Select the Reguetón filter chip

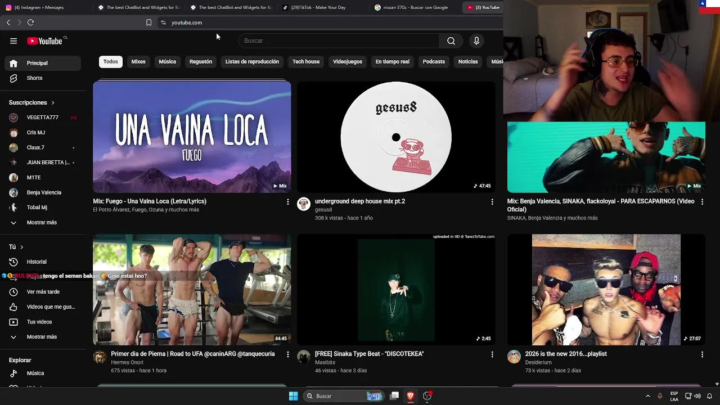(201, 62)
